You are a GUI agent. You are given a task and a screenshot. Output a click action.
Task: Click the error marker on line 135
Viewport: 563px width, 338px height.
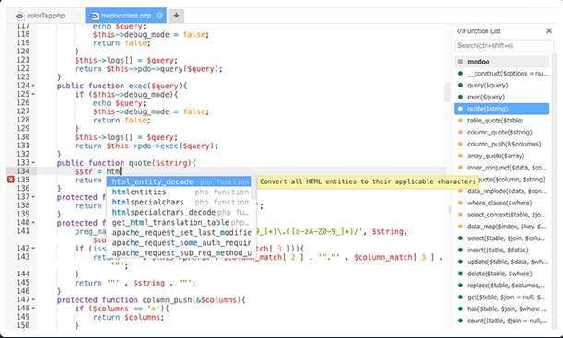[x=11, y=180]
